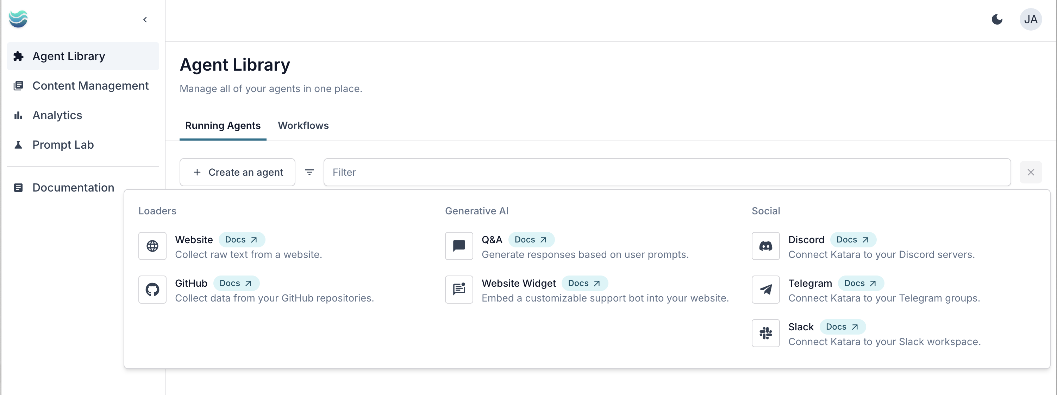Click the Loaders category heading
Viewport: 1057px width, 395px height.
point(157,211)
